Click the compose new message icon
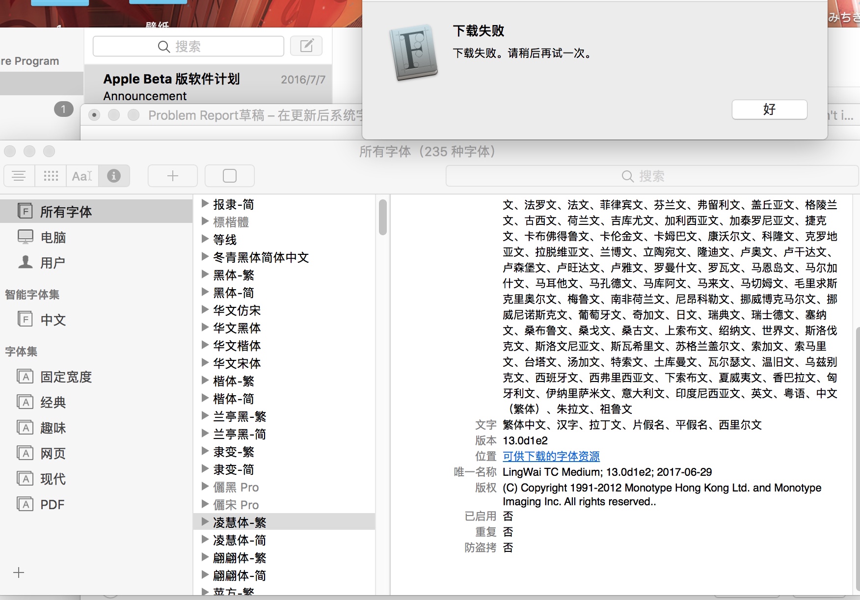The height and width of the screenshot is (600, 860). click(306, 46)
